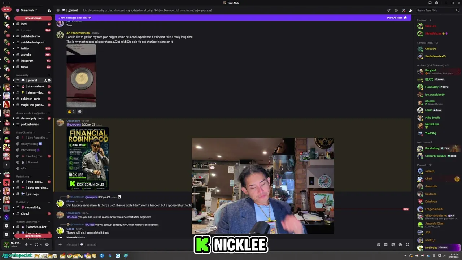Open the level channel

coord(33,24)
